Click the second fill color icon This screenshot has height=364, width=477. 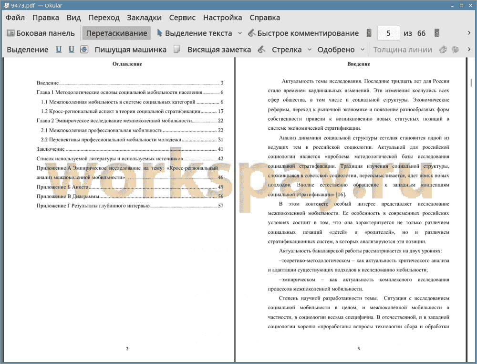click(455, 49)
